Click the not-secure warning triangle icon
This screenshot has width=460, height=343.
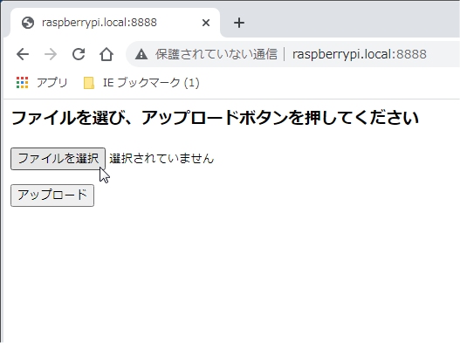[141, 54]
